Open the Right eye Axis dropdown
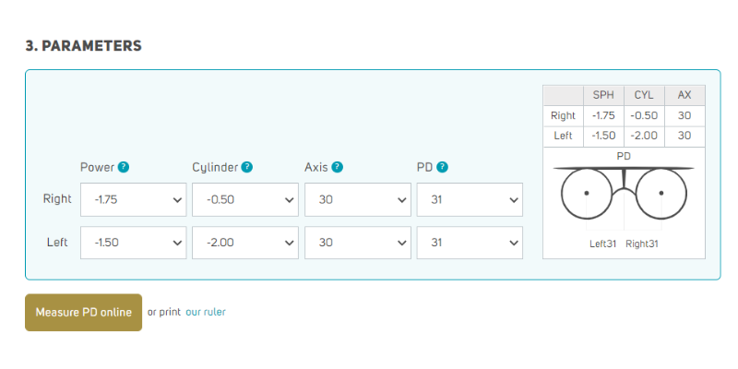 click(x=358, y=199)
